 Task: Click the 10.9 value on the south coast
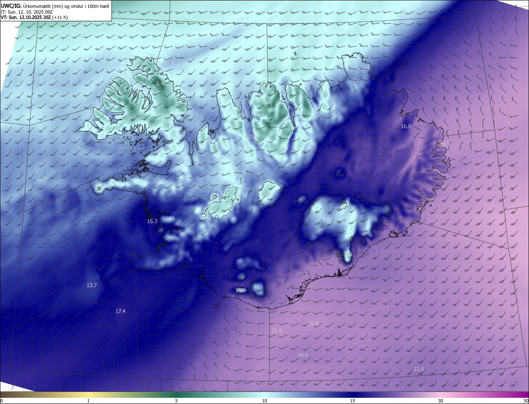pyautogui.click(x=241, y=290)
